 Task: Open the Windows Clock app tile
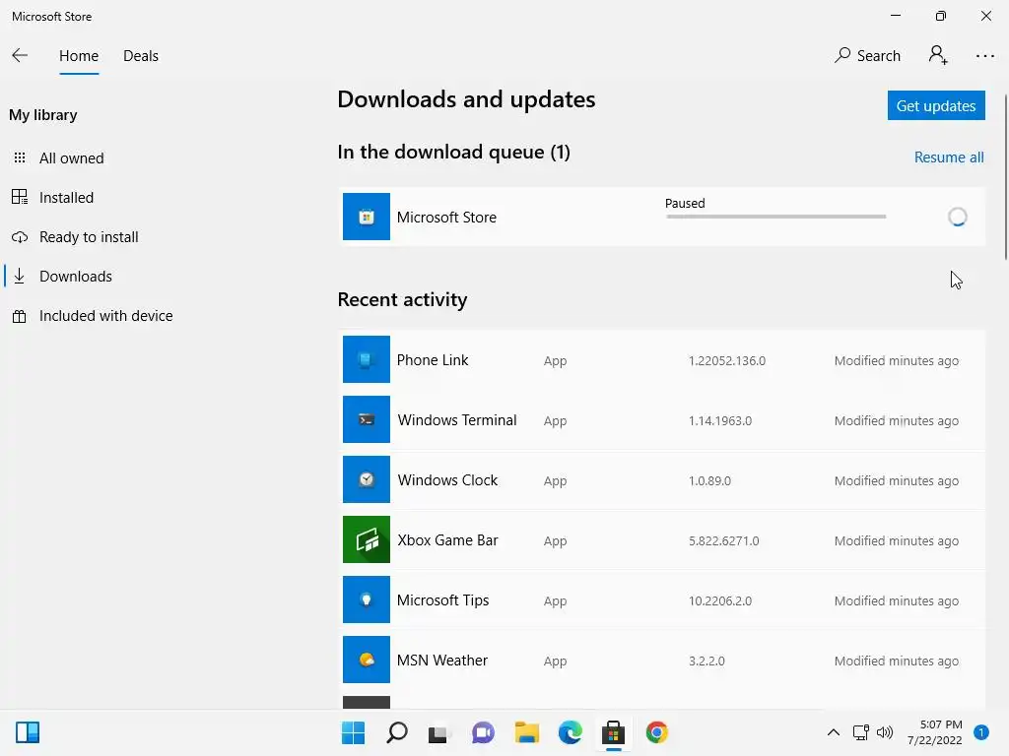367,479
